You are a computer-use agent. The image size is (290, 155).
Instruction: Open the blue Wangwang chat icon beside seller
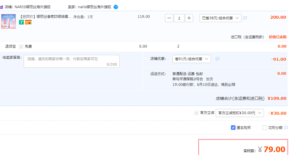(x=116, y=7)
